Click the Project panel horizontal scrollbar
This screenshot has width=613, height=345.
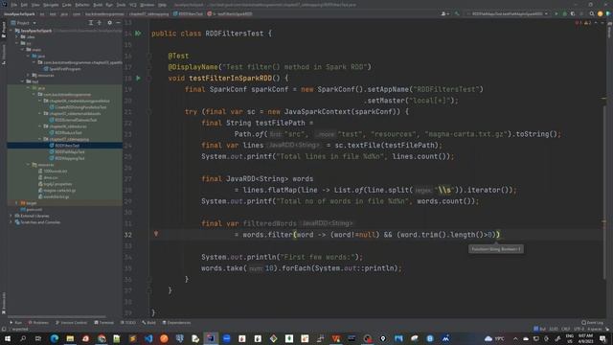point(57,316)
